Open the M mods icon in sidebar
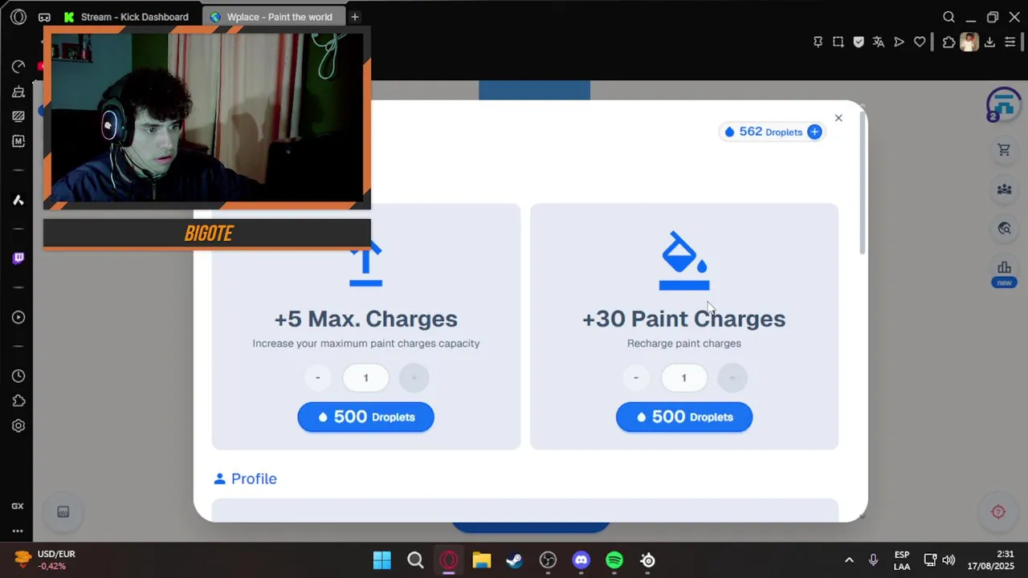The image size is (1028, 578). [x=18, y=141]
